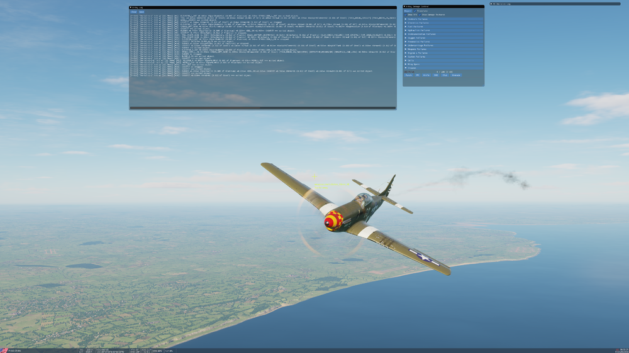This screenshot has height=353, width=629.
Task: Click the US flag icon in status bar
Action: coord(4,350)
